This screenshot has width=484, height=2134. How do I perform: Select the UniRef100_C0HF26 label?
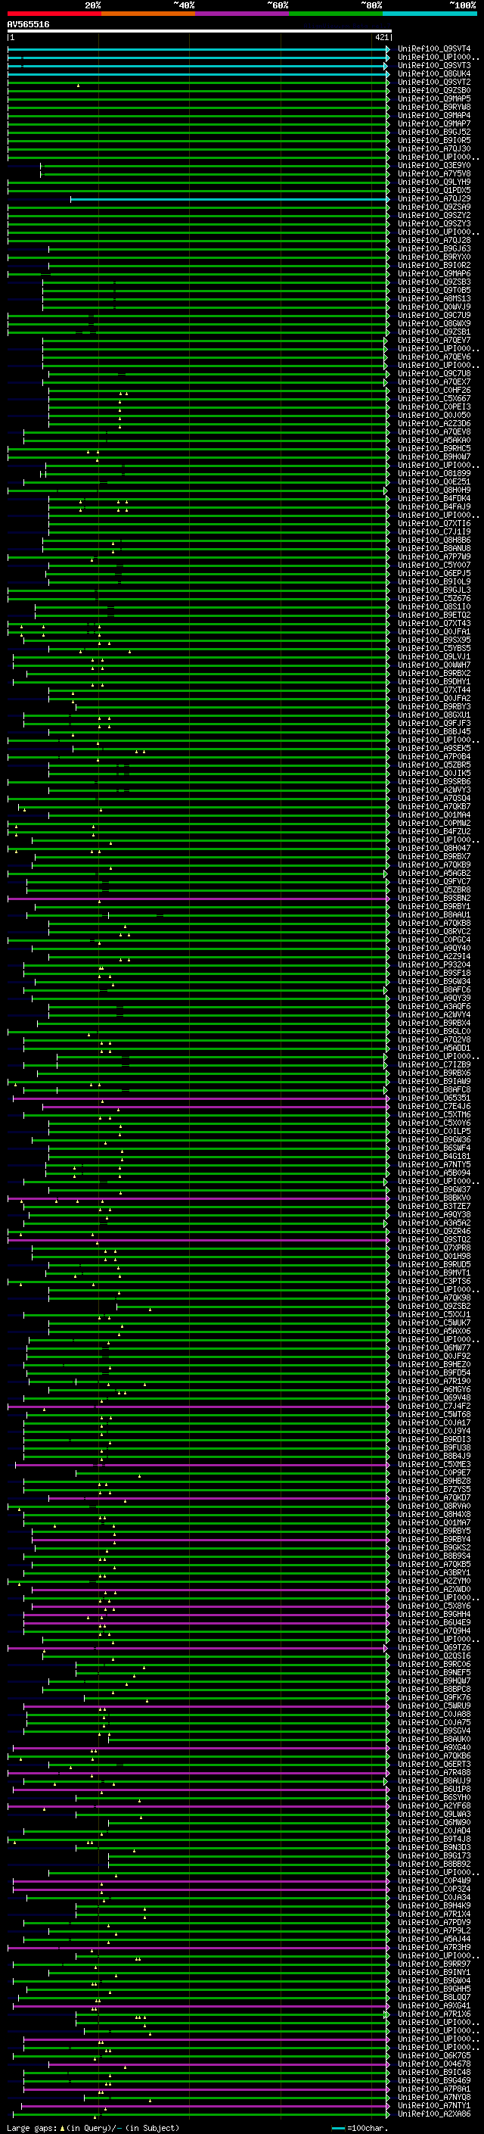[433, 390]
